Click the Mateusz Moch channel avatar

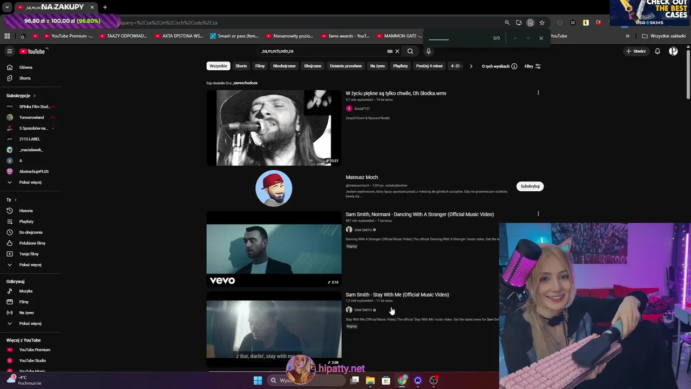[x=274, y=188]
